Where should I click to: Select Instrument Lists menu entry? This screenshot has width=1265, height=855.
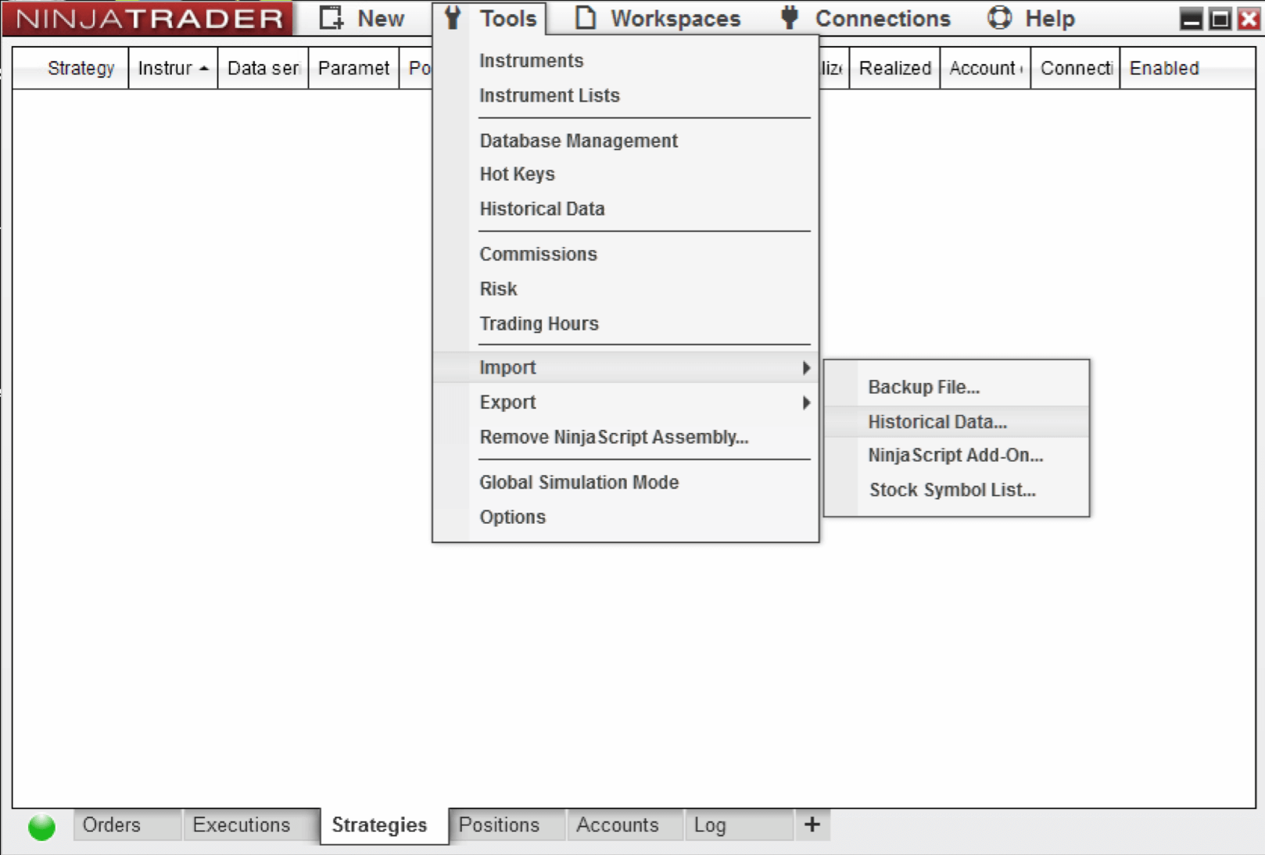(x=549, y=95)
